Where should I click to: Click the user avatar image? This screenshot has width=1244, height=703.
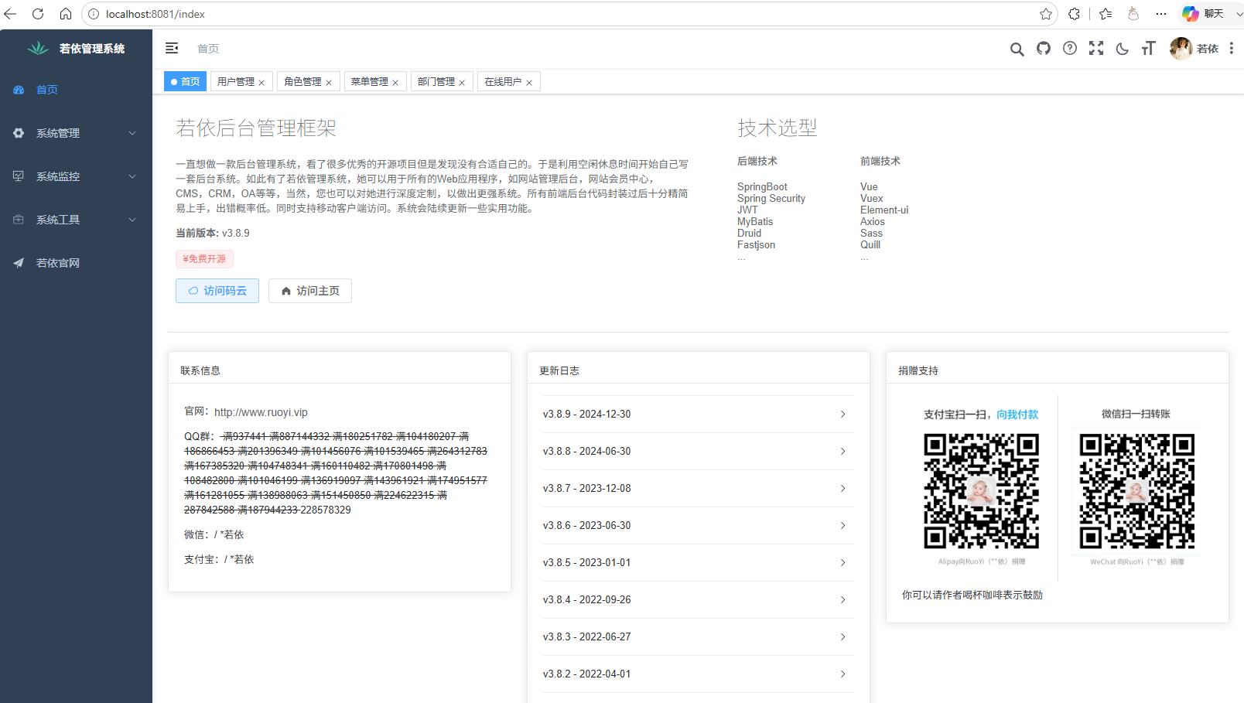tap(1181, 48)
